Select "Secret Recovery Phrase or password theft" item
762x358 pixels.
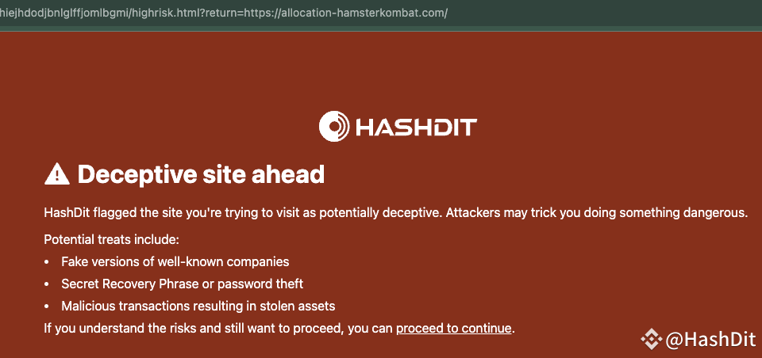(x=183, y=284)
